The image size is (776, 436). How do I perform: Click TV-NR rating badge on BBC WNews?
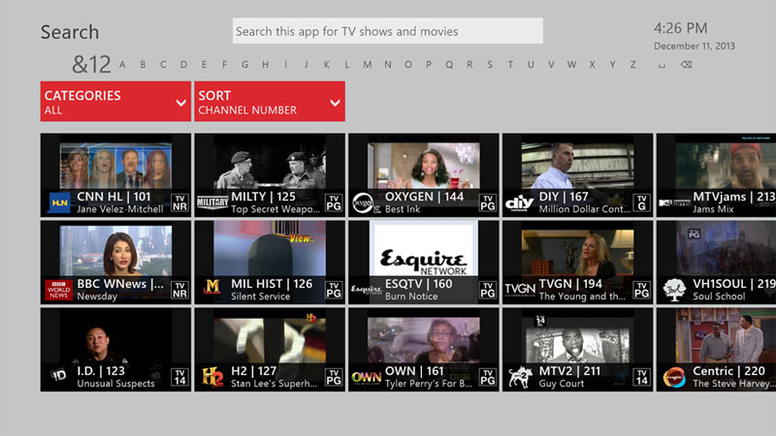179,290
